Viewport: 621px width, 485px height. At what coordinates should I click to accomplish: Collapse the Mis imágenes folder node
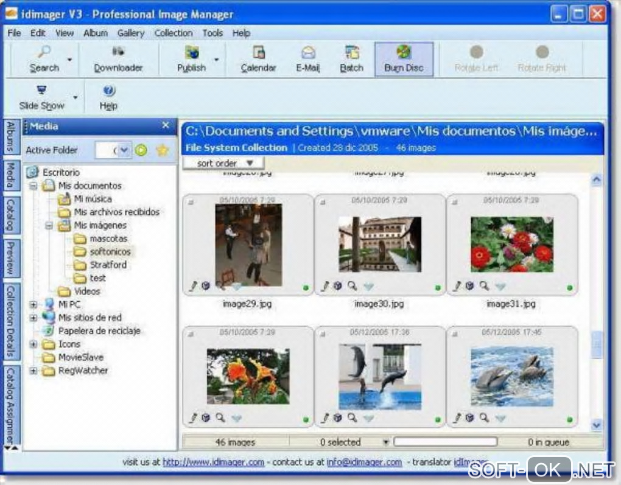[x=49, y=225]
